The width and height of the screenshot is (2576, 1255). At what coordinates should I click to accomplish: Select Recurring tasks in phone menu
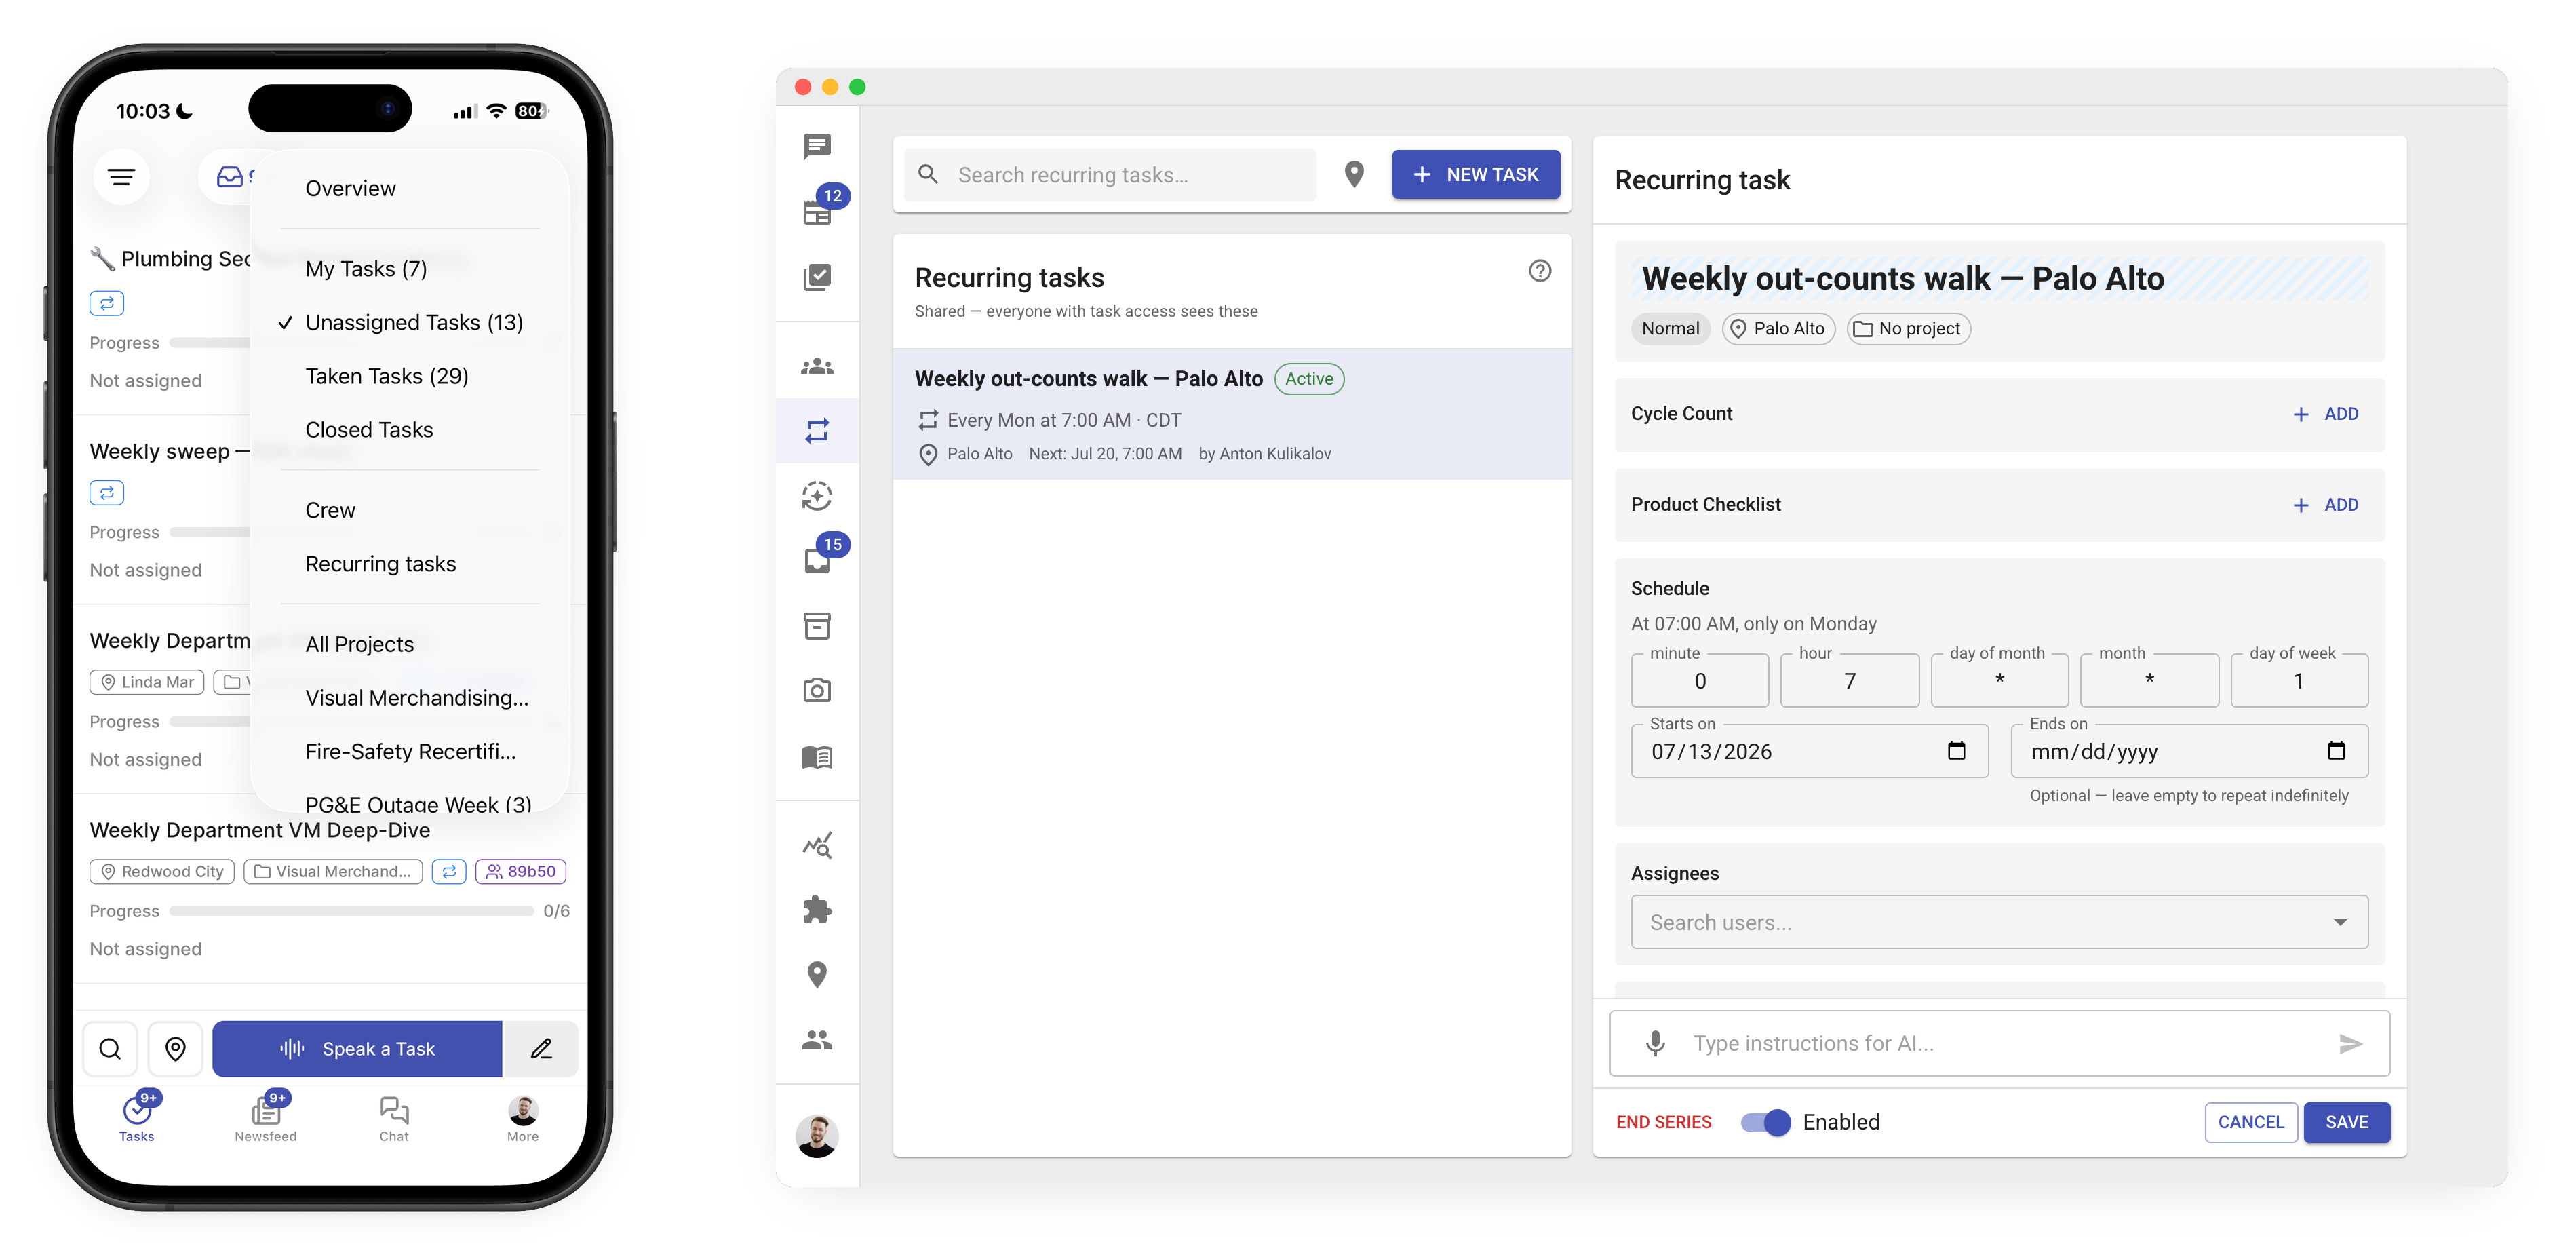[381, 564]
